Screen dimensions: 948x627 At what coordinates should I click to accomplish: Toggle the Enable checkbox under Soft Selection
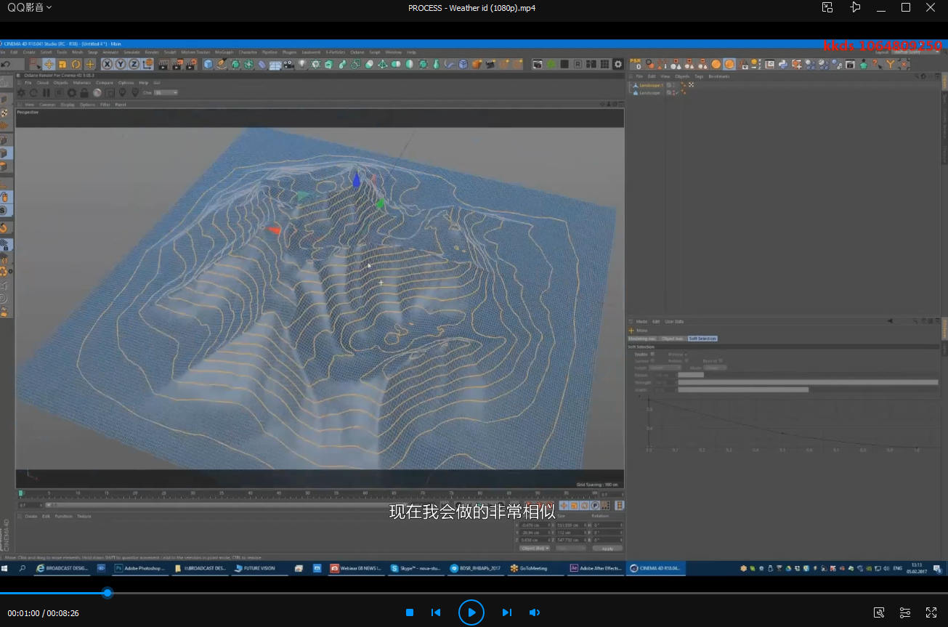coord(652,354)
